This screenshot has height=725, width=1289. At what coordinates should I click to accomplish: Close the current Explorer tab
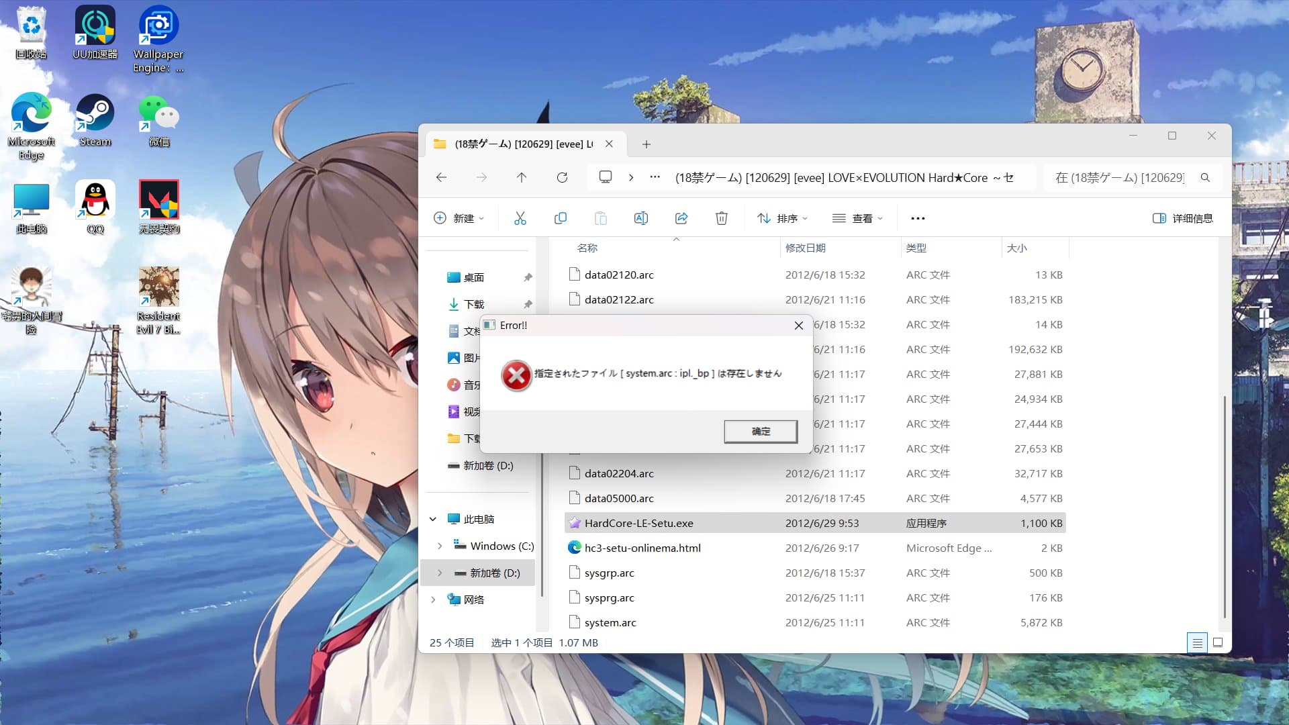click(x=609, y=144)
